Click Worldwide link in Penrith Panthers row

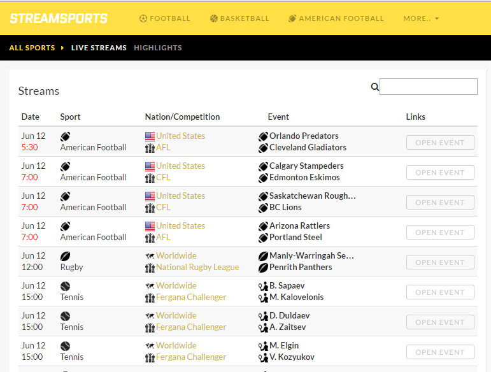pos(176,255)
